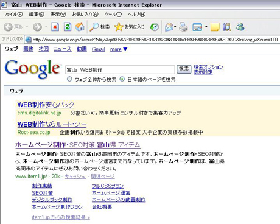Viewport: 280px width, 224px height.
Task: Open the Mail envelope toolbar icon
Action: tap(169, 27)
